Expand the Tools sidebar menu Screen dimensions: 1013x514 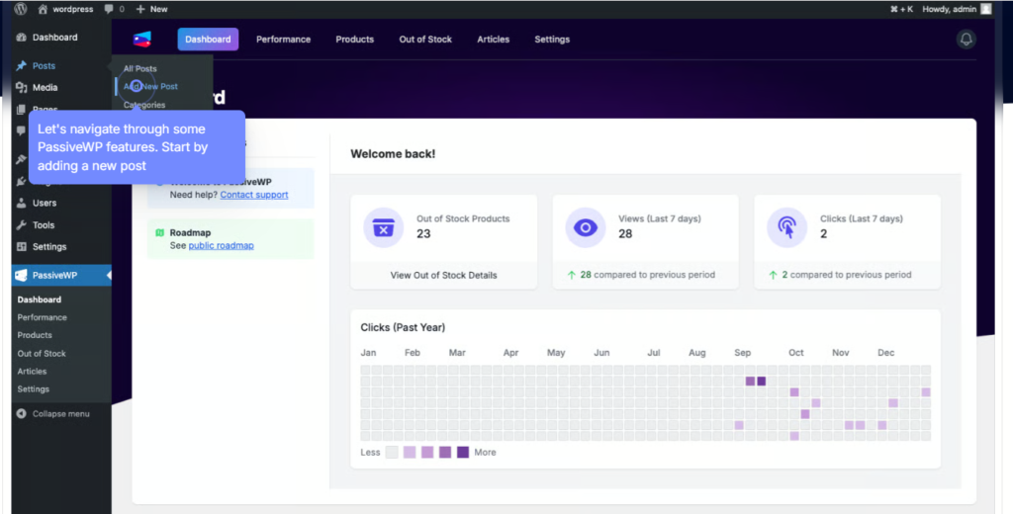tap(44, 225)
